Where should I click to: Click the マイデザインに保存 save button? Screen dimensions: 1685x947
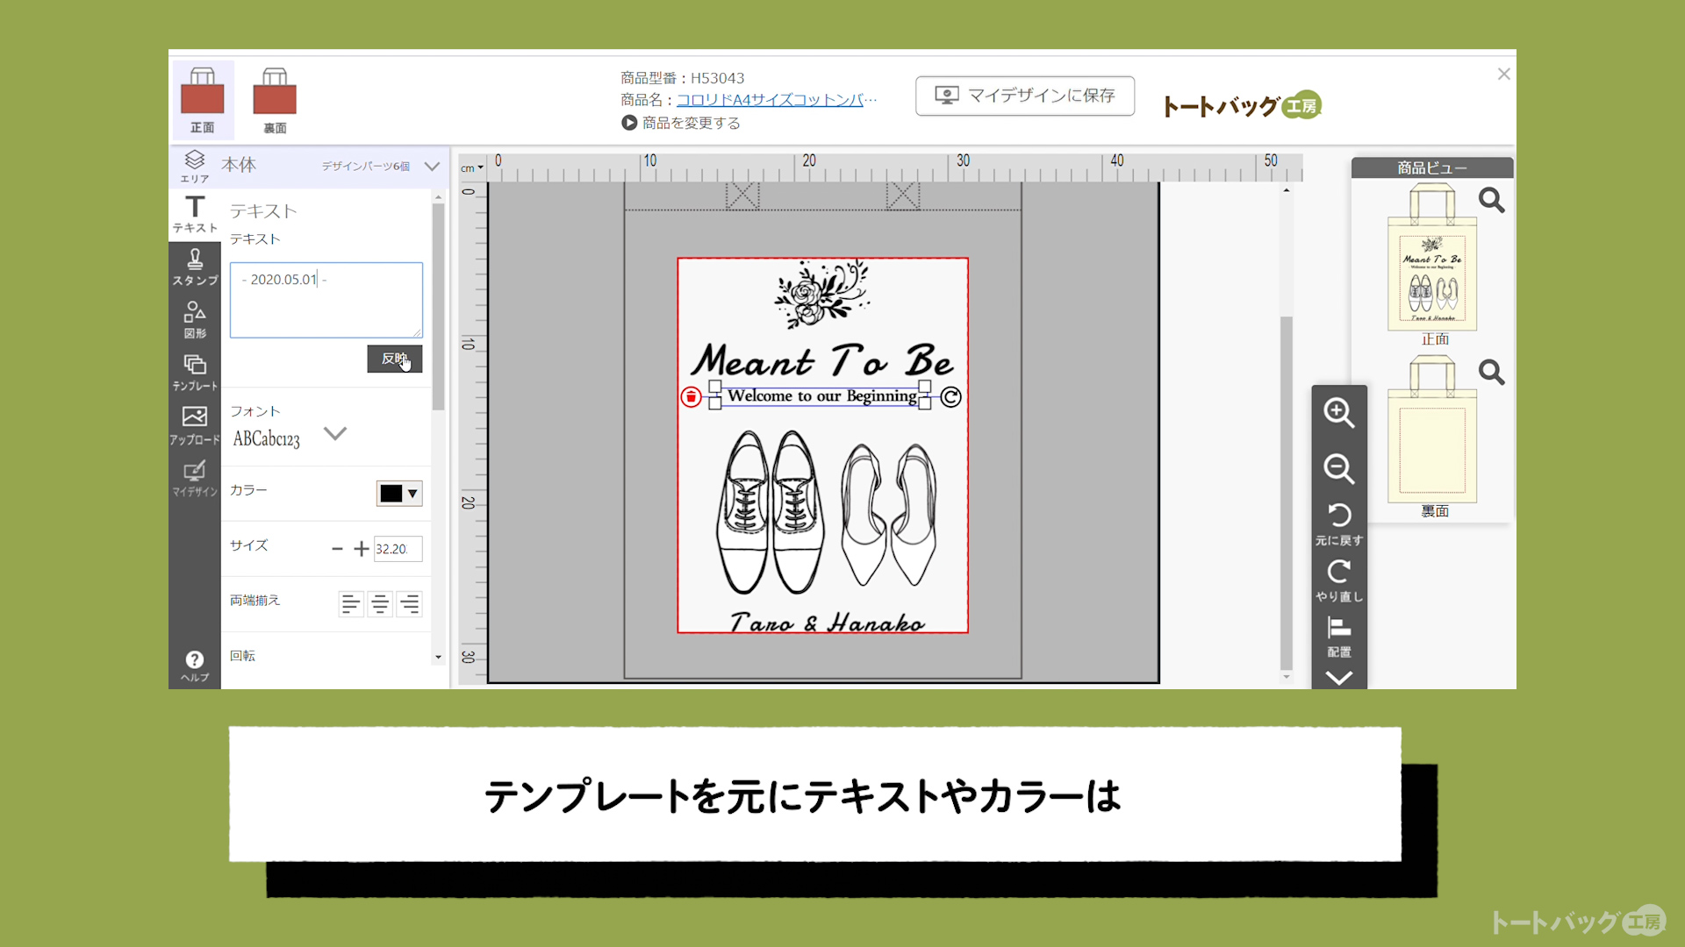[1025, 96]
